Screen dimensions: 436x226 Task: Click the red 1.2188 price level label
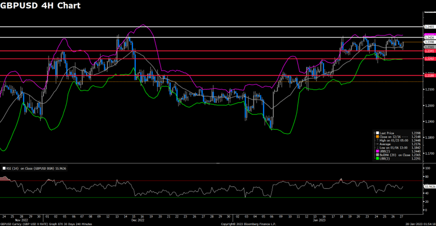tap(430, 75)
